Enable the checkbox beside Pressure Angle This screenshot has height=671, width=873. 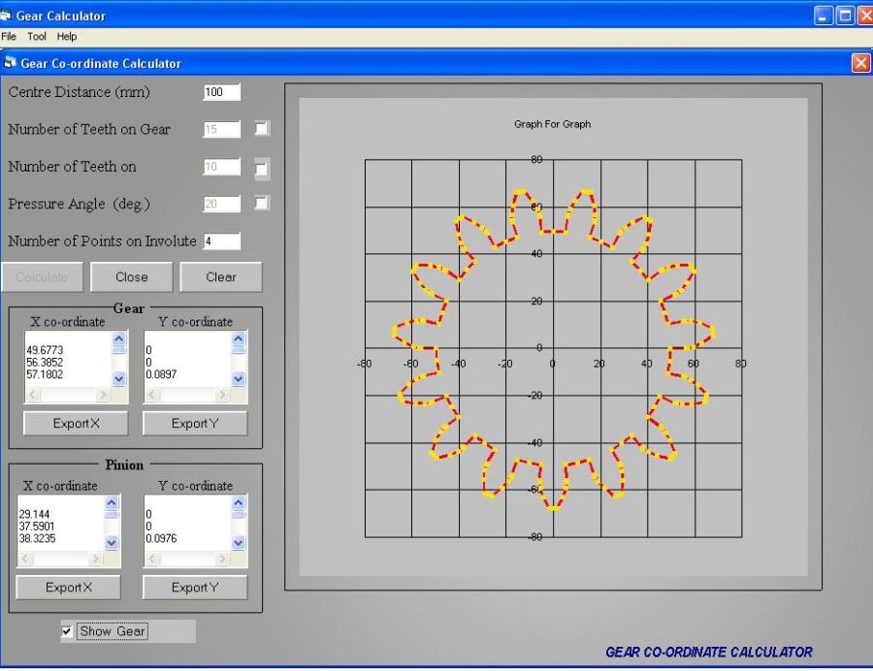click(260, 203)
